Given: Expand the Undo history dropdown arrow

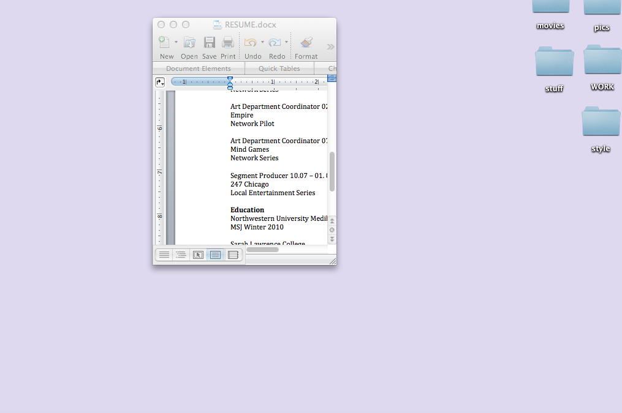Looking at the screenshot, I should [x=263, y=42].
